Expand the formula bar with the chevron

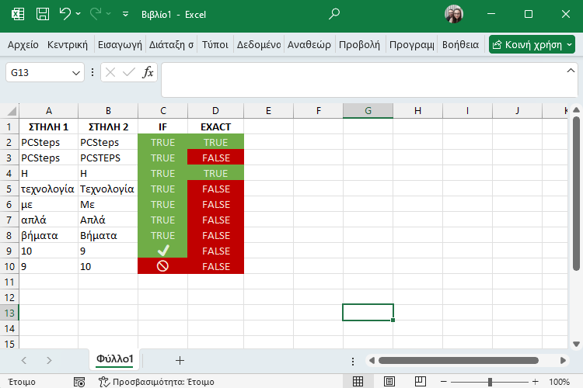coord(571,71)
